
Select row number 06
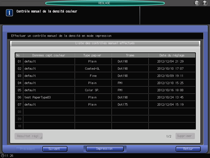tap(105, 97)
